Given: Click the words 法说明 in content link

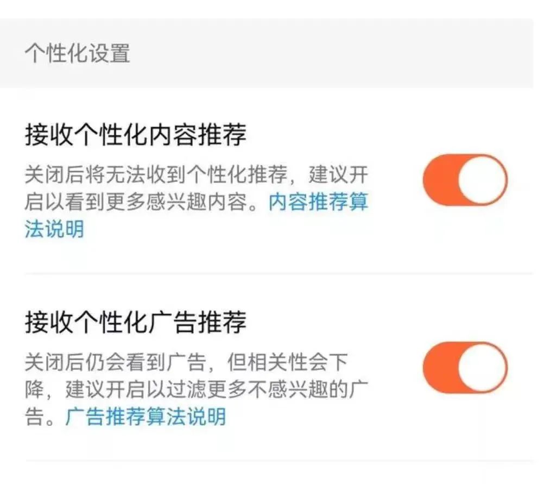Looking at the screenshot, I should click(54, 229).
